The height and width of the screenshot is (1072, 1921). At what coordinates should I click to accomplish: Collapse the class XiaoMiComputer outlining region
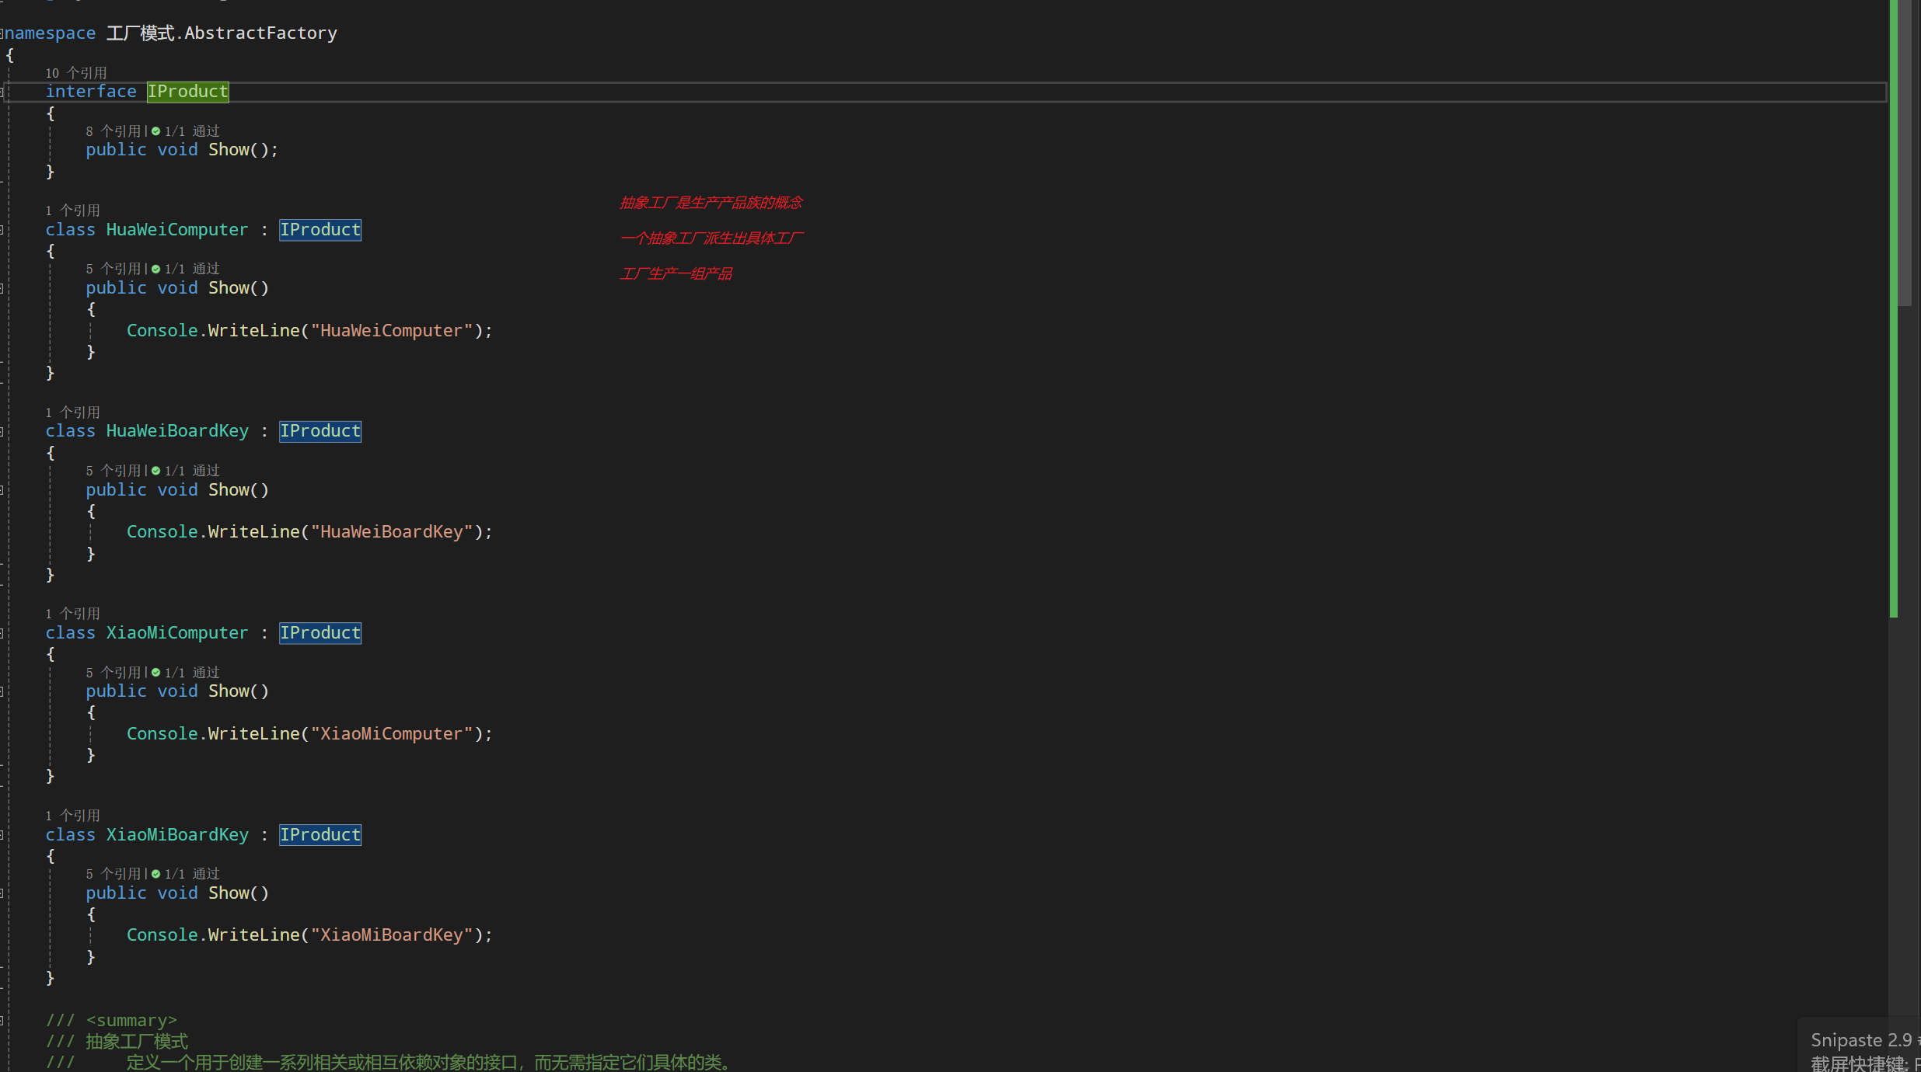click(2, 633)
